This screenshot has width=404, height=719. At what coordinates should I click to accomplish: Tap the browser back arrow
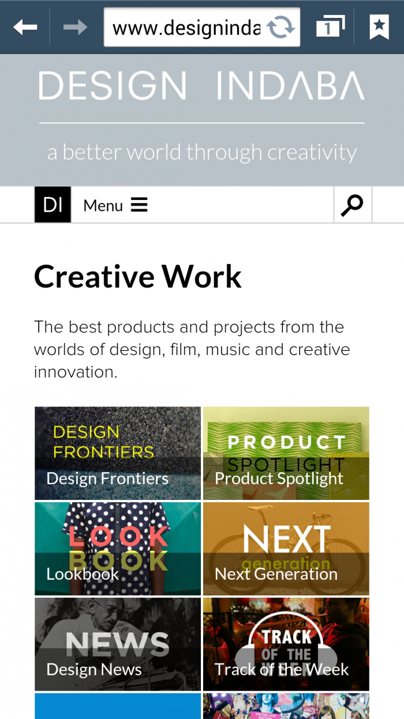(25, 27)
